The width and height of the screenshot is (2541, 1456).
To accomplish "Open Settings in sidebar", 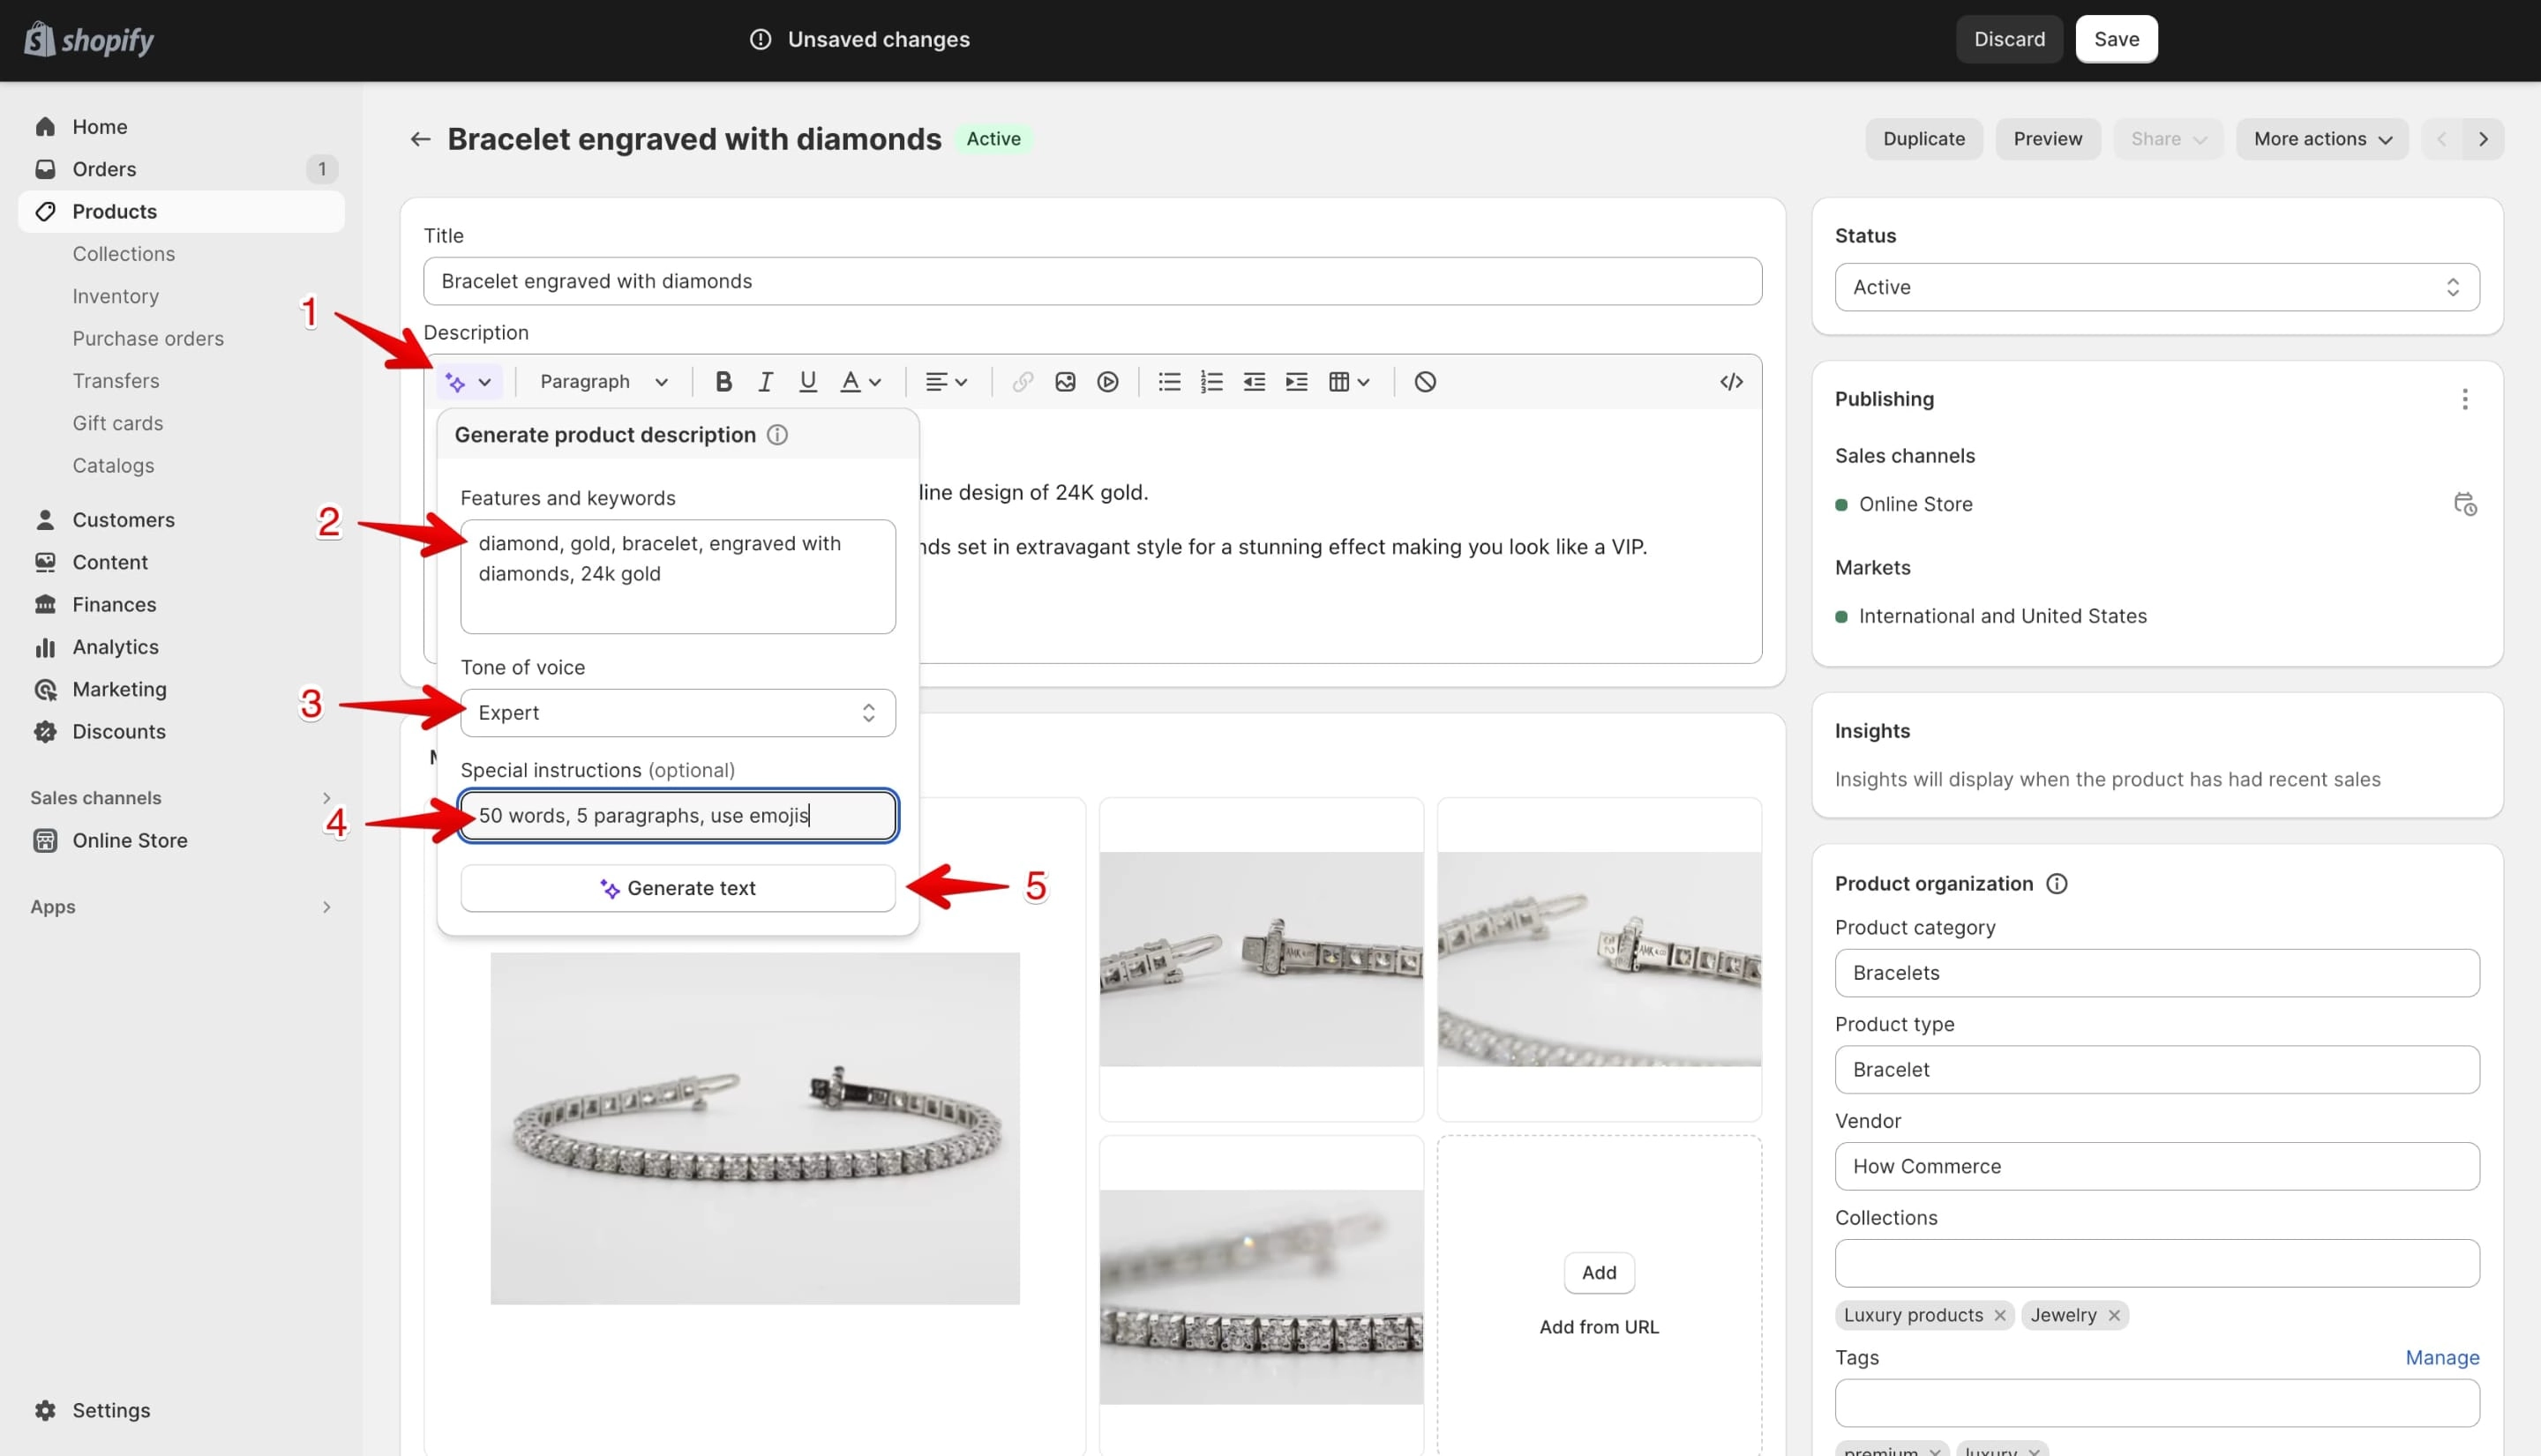I will [x=181, y=1411].
